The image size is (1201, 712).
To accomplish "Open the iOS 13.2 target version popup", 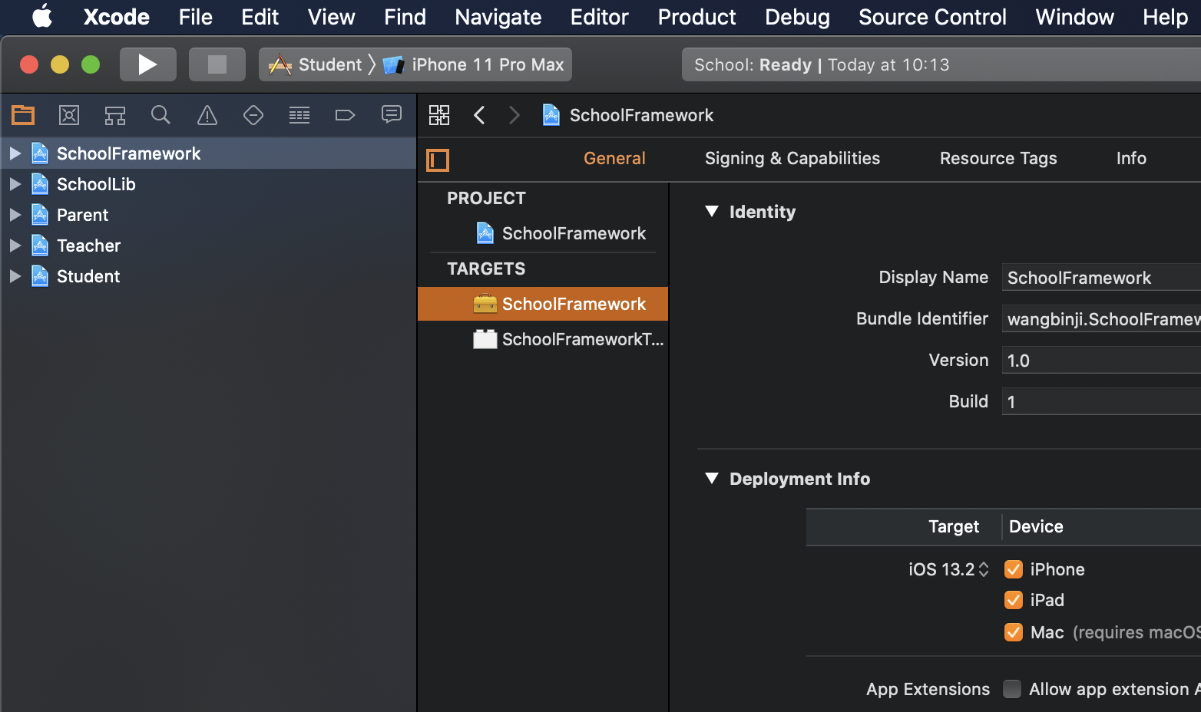I will click(949, 569).
